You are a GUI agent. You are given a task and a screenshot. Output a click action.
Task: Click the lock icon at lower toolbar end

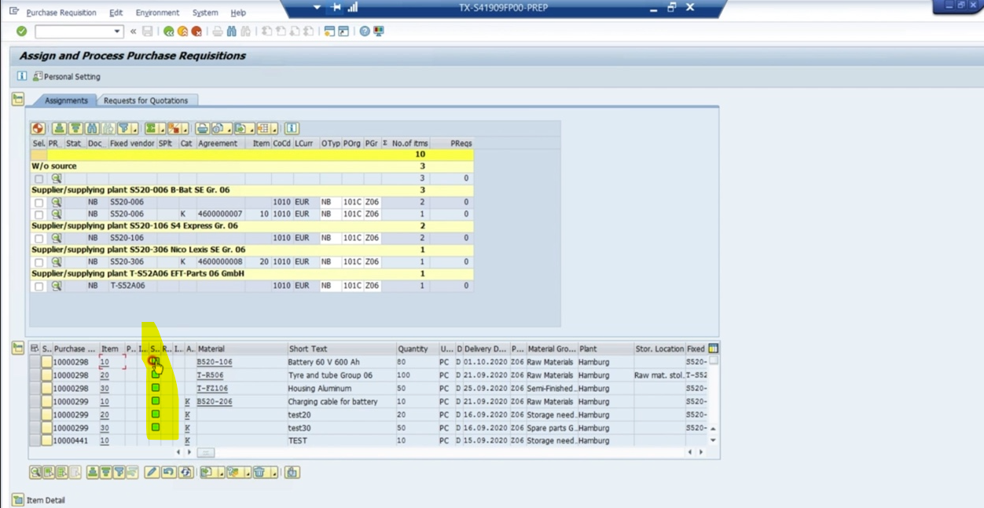[292, 472]
